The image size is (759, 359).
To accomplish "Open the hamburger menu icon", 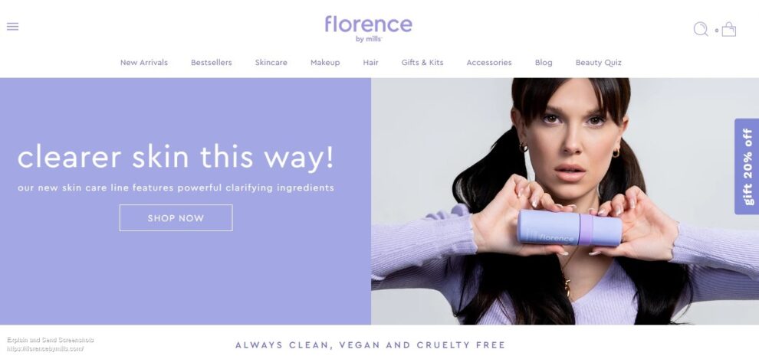I will (12, 27).
